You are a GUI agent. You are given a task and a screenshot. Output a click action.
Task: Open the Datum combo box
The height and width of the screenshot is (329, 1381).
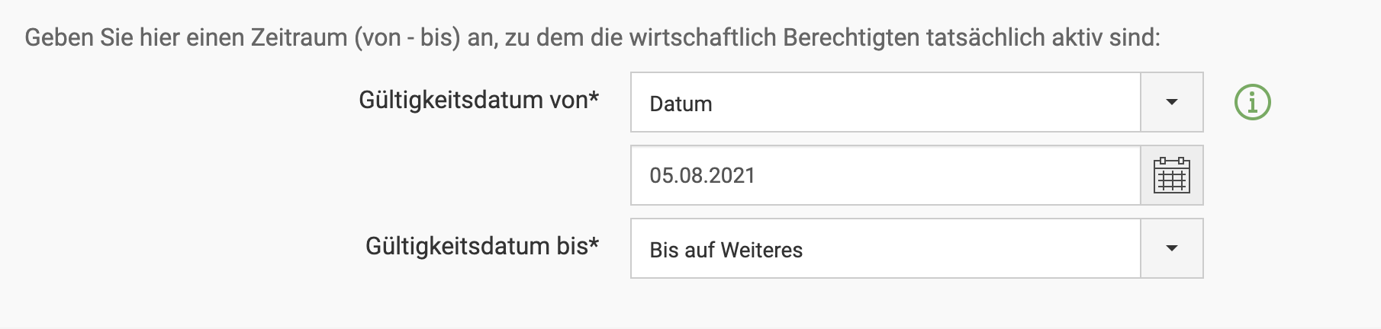tap(885, 102)
